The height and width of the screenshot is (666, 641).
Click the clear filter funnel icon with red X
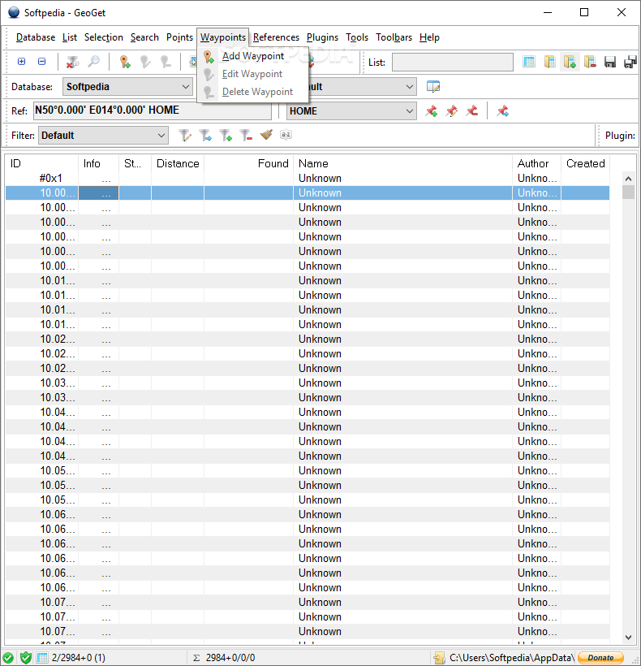click(72, 62)
